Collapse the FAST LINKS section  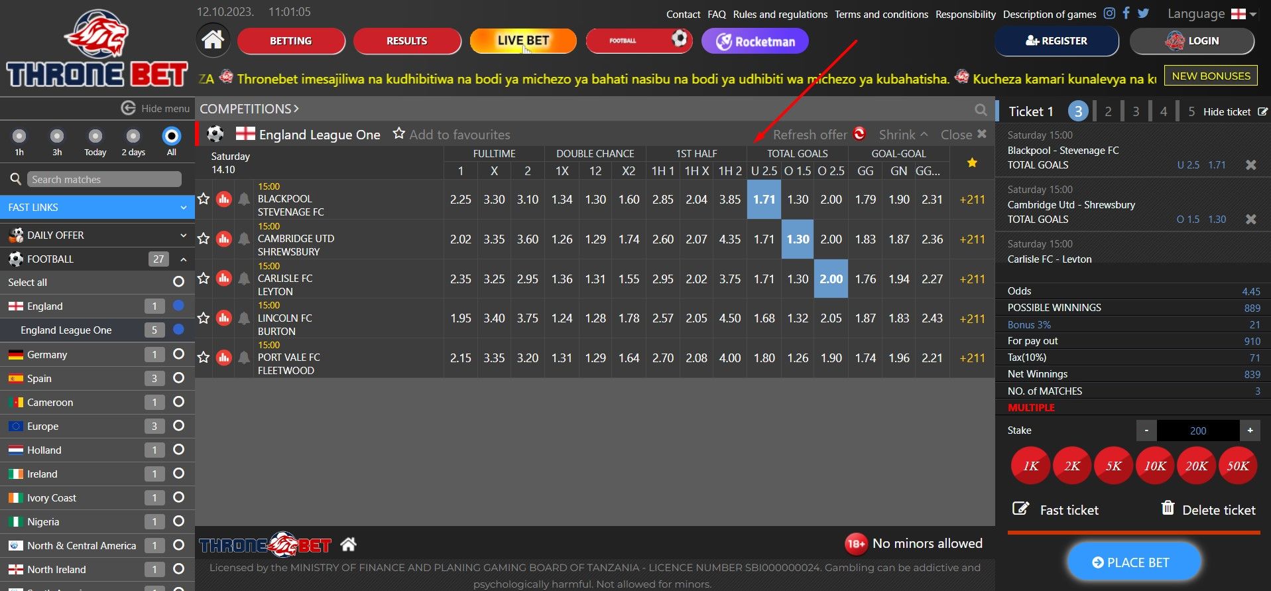pyautogui.click(x=183, y=208)
